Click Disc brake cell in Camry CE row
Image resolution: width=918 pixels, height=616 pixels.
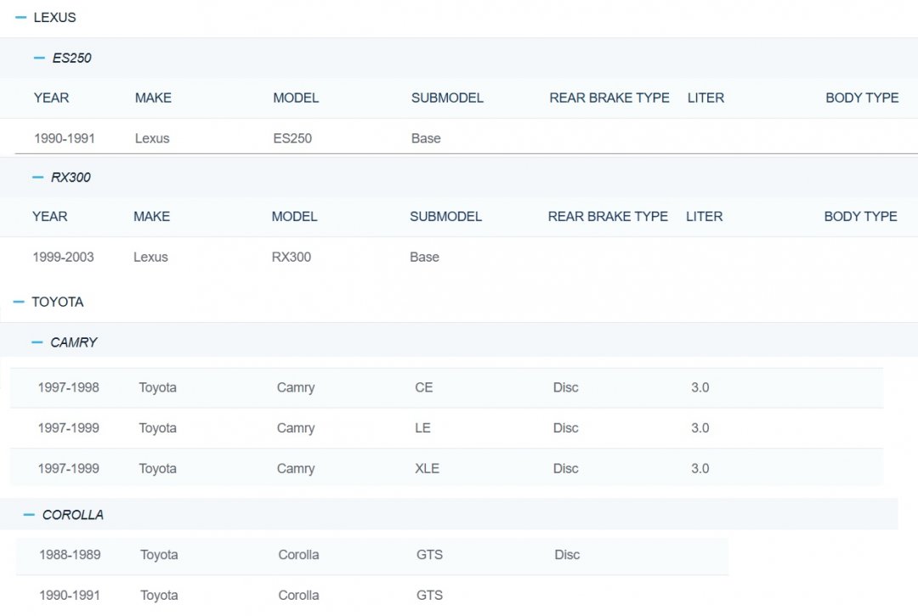(x=565, y=387)
